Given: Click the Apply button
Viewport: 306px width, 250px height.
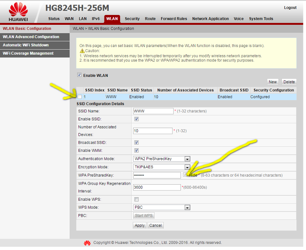Looking at the screenshot, I should tap(140, 226).
